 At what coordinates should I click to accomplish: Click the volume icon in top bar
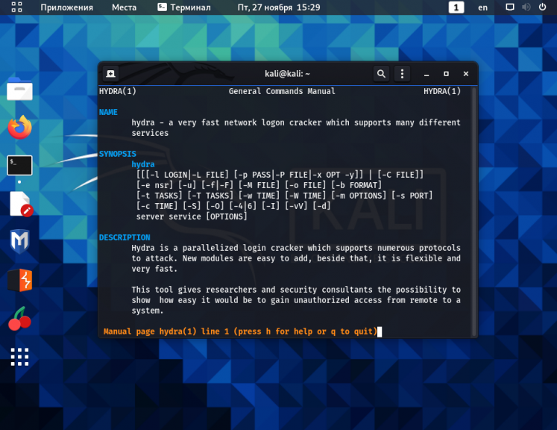tap(526, 7)
